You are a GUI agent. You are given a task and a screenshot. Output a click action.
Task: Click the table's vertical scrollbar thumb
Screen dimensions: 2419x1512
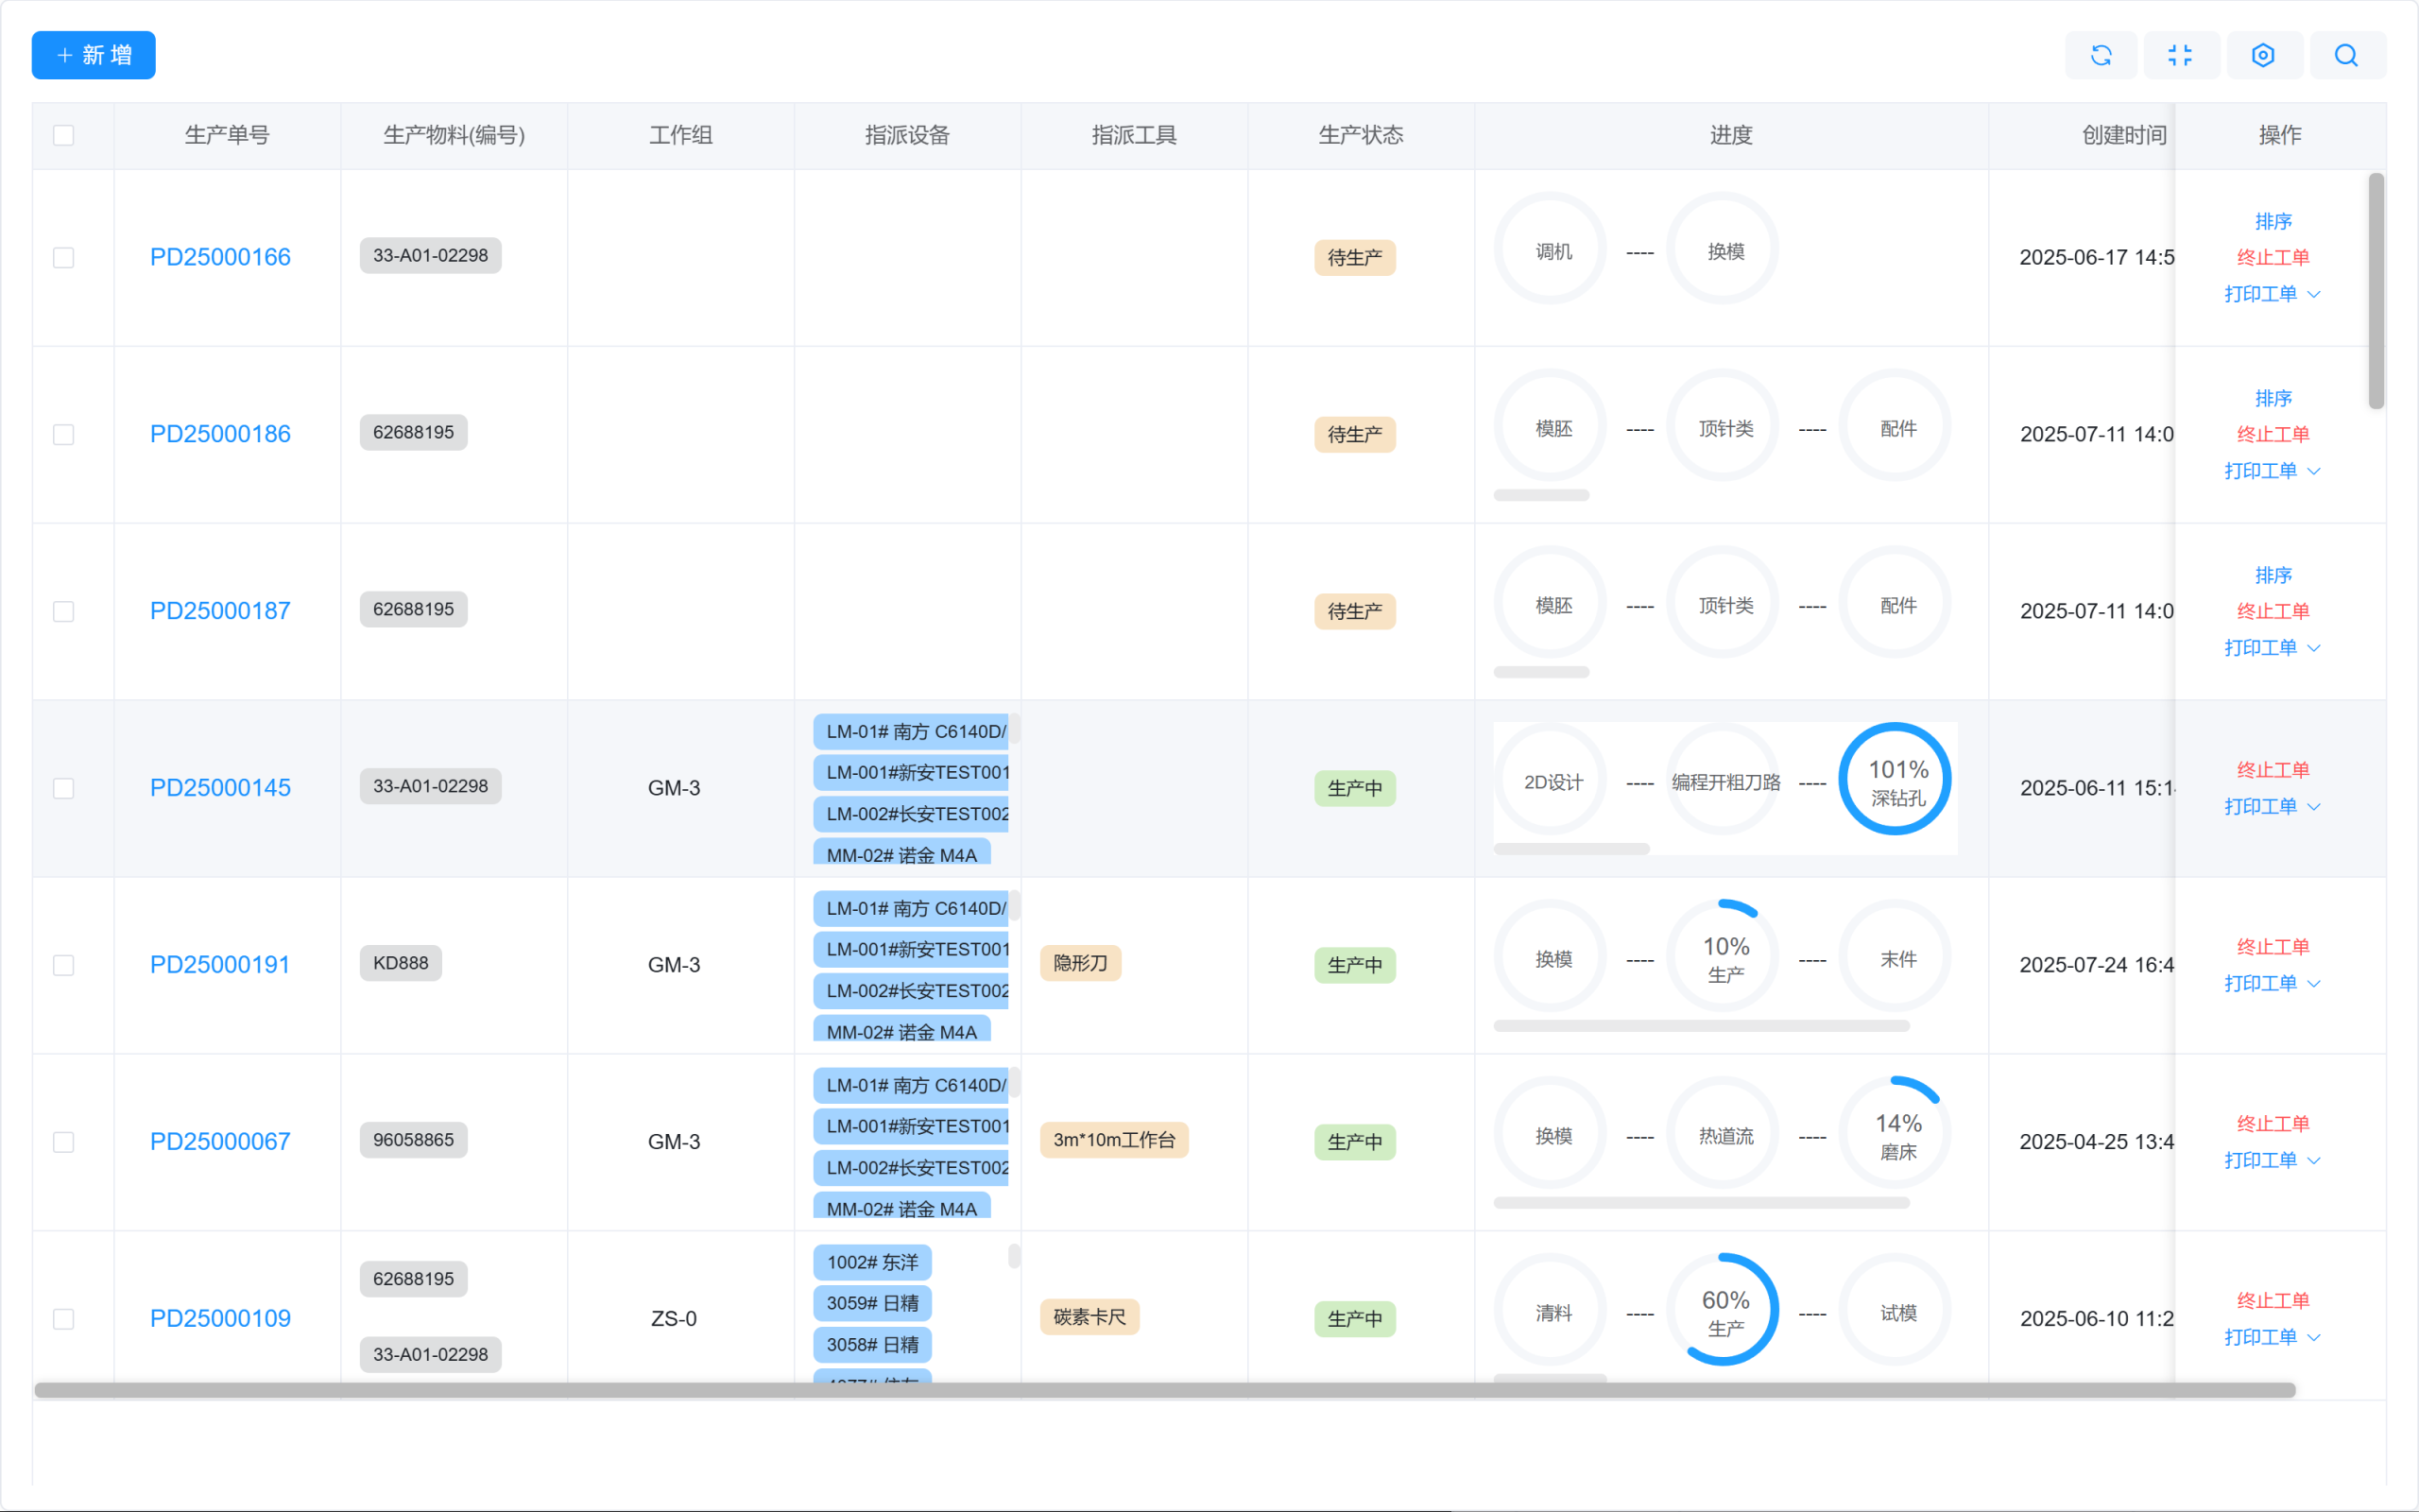click(2376, 290)
